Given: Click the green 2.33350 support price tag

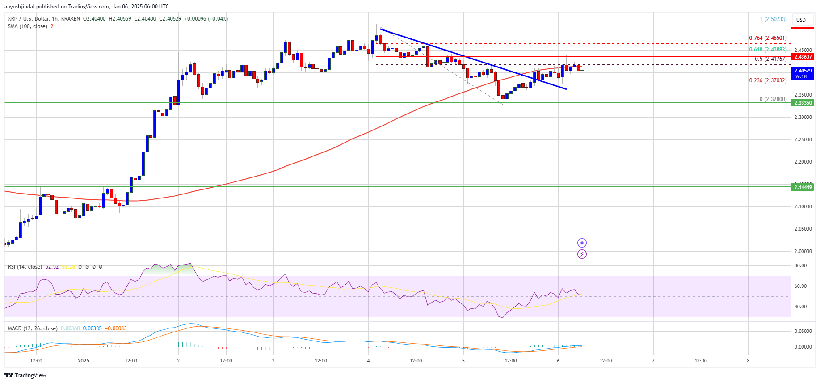Looking at the screenshot, I should (x=803, y=103).
